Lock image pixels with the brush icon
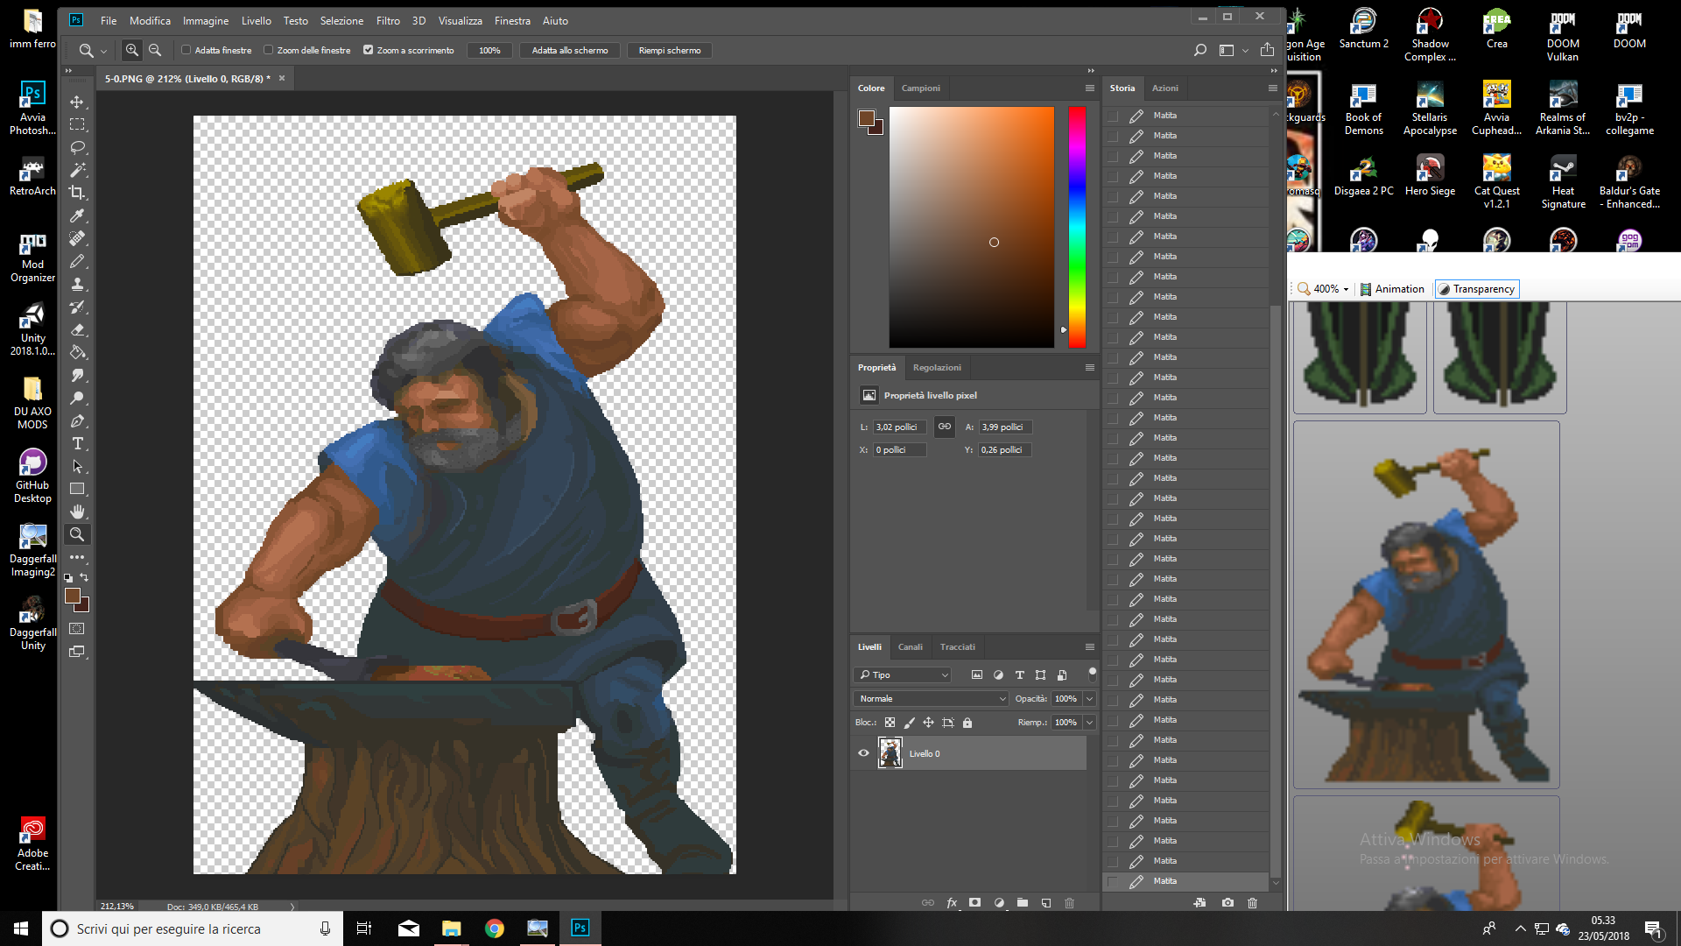The image size is (1681, 946). point(909,723)
